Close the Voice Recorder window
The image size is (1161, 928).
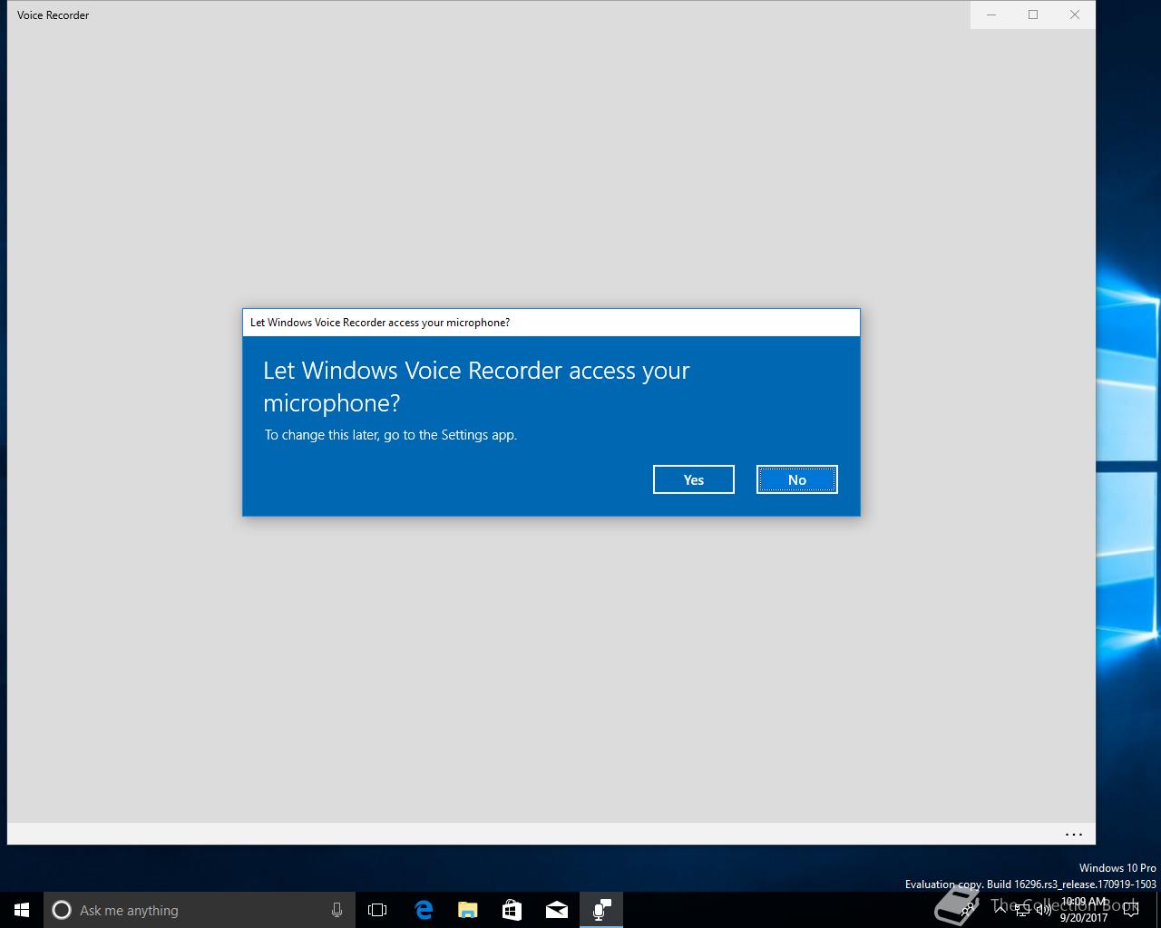click(x=1075, y=14)
